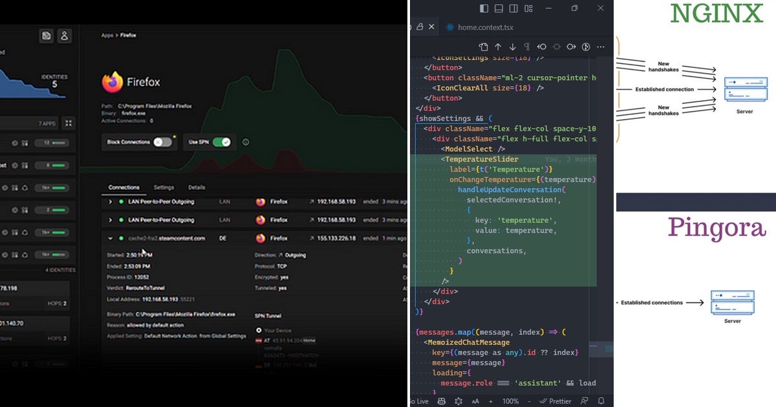This screenshot has width=776, height=407.
Task: Go to next change down arrow
Action: (x=512, y=47)
